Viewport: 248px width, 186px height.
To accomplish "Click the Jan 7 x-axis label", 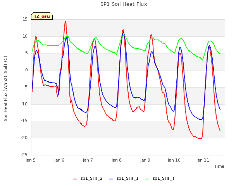I will tap(88, 160).
